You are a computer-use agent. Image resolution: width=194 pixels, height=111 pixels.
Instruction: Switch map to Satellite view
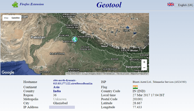(x=16, y=18)
